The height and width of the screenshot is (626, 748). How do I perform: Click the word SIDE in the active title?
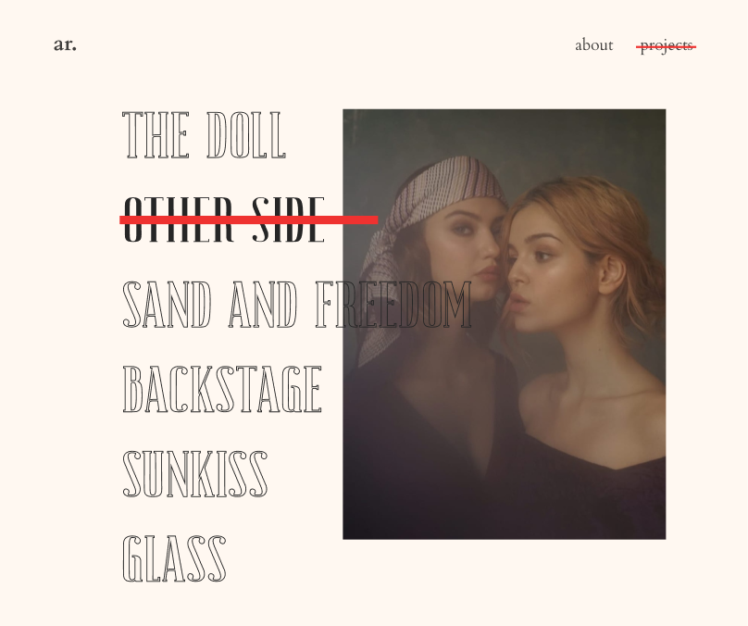(x=289, y=219)
